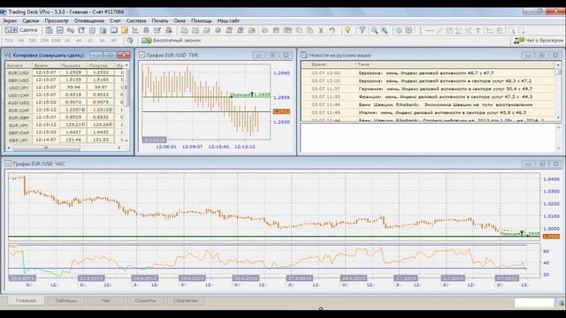Select the GBP/CHF row in quotes

65,132
